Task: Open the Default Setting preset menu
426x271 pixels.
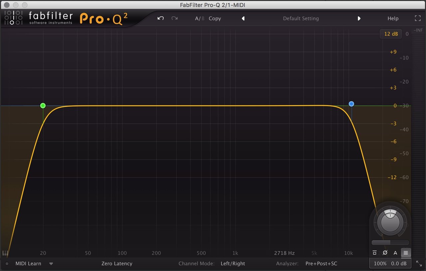Action: tap(301, 19)
